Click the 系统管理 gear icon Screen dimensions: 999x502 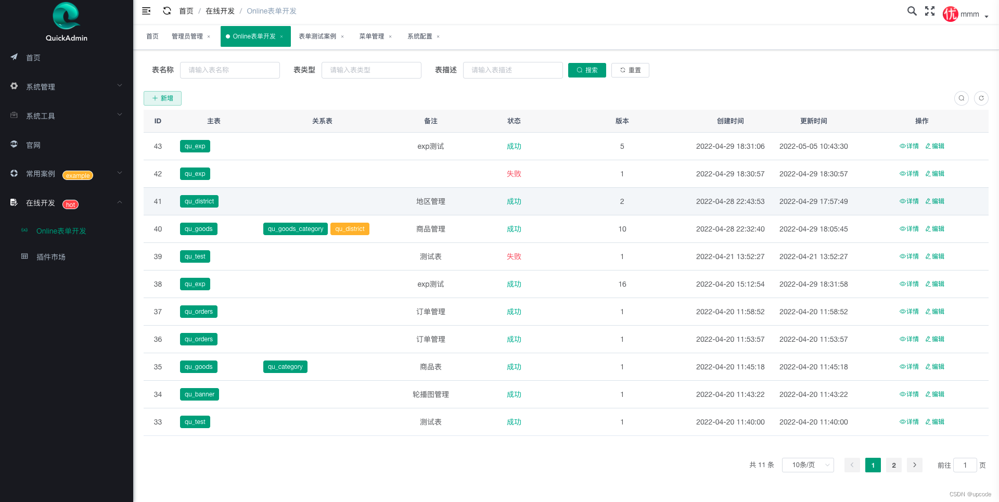point(14,86)
